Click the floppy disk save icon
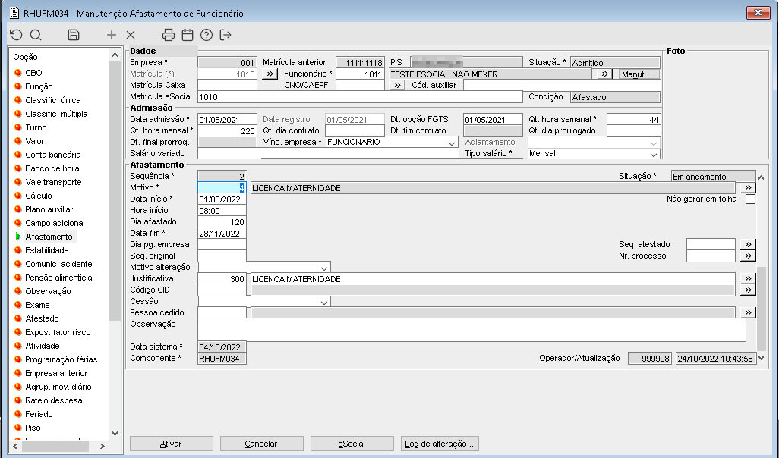This screenshot has height=458, width=779. click(x=74, y=35)
